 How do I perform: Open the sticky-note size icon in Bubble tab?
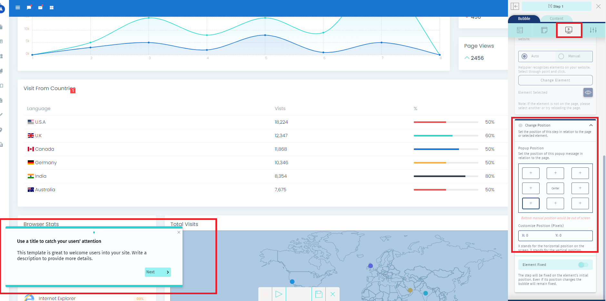pos(544,30)
